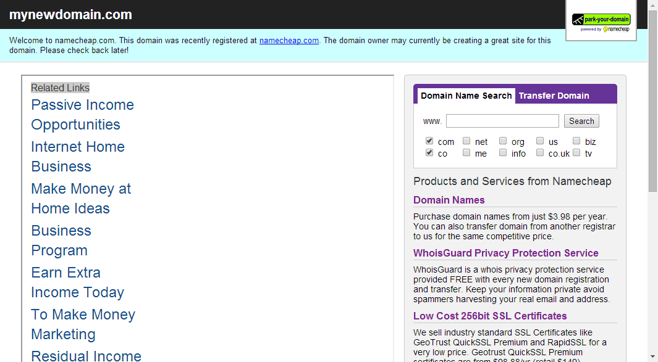Screen dimensions: 658x362
Task: Click the scrollbar down arrow
Action: [x=652, y=357]
